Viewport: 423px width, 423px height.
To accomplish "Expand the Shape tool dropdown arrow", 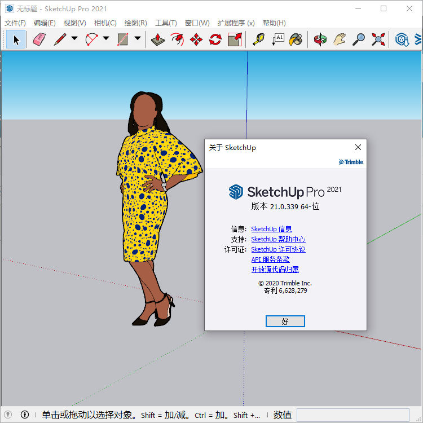I will (x=138, y=38).
